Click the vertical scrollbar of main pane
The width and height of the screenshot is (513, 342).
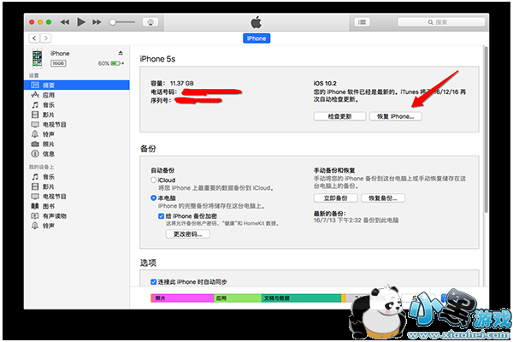(x=486, y=129)
